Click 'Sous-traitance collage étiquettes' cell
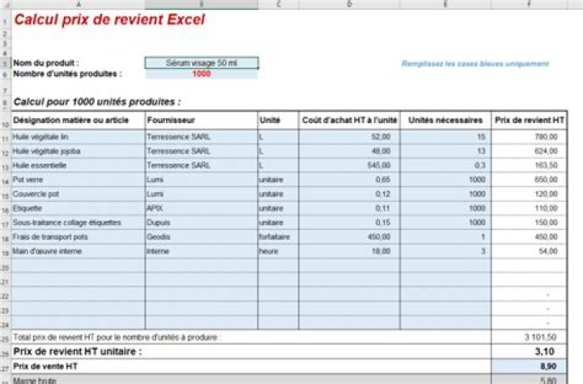This screenshot has height=384, width=583. point(79,223)
